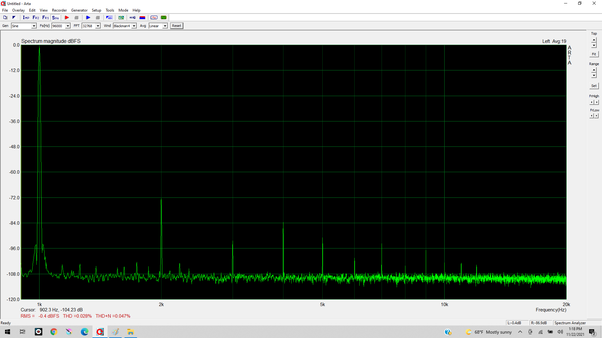
Task: Open the File menu
Action: (x=5, y=10)
